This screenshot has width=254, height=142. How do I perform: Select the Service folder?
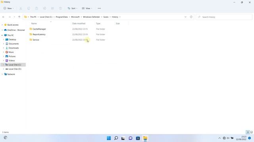36,40
